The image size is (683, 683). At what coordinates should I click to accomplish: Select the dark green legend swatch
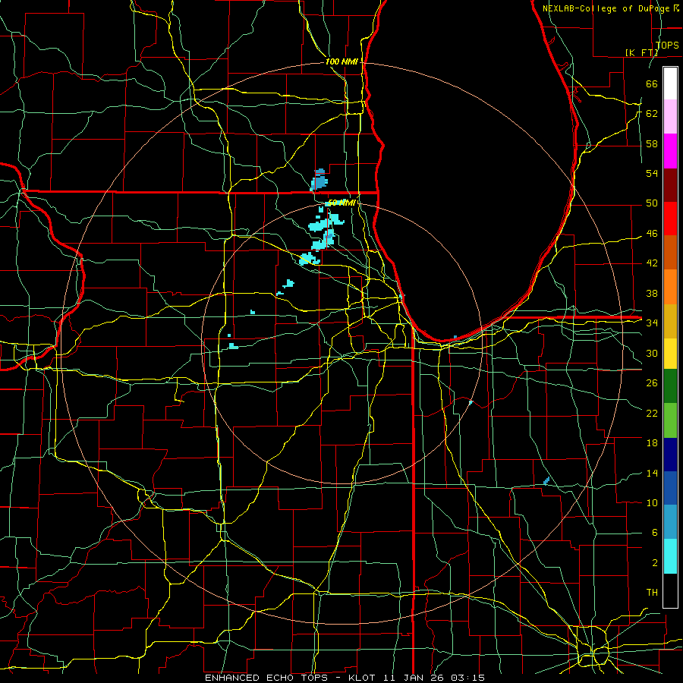click(x=670, y=386)
